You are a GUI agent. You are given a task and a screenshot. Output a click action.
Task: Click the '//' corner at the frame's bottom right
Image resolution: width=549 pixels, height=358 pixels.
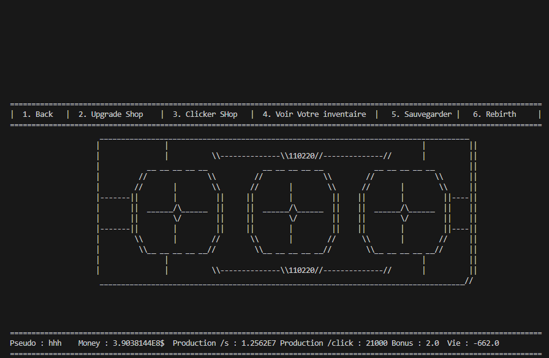469,281
